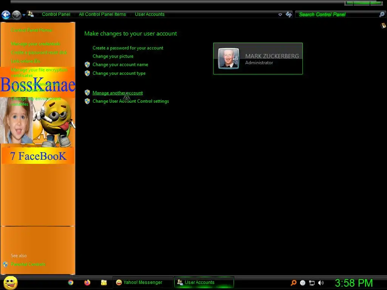Open Parental Controls link
The image size is (387, 290).
point(28,264)
